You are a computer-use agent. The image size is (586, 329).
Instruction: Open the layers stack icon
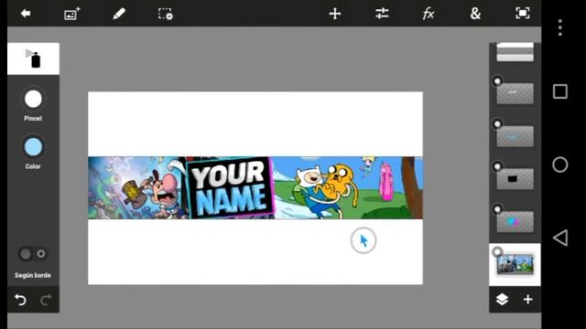tap(502, 300)
